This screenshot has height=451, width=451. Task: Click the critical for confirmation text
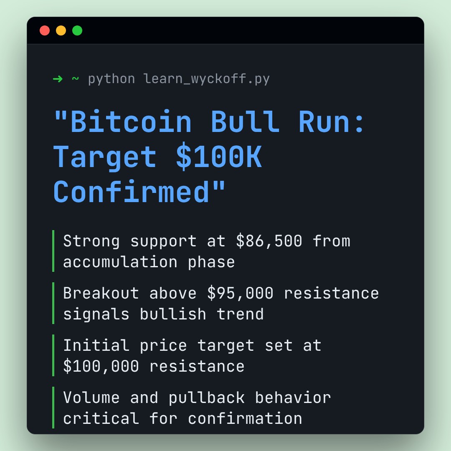[182, 418]
